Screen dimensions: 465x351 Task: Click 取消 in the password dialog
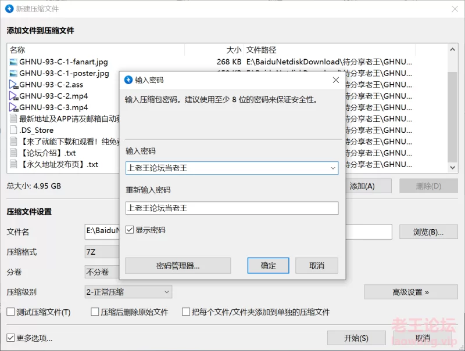316,266
